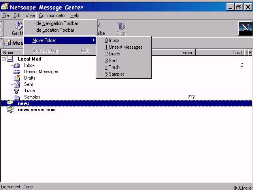Screen dimensions: 253x190
Task: Select the Unsent Messages folder label
Action: pos(41,72)
